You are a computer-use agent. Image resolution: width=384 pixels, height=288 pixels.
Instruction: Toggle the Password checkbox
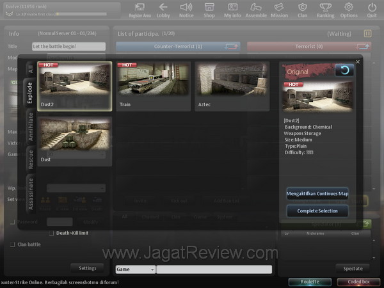[x=13, y=222]
